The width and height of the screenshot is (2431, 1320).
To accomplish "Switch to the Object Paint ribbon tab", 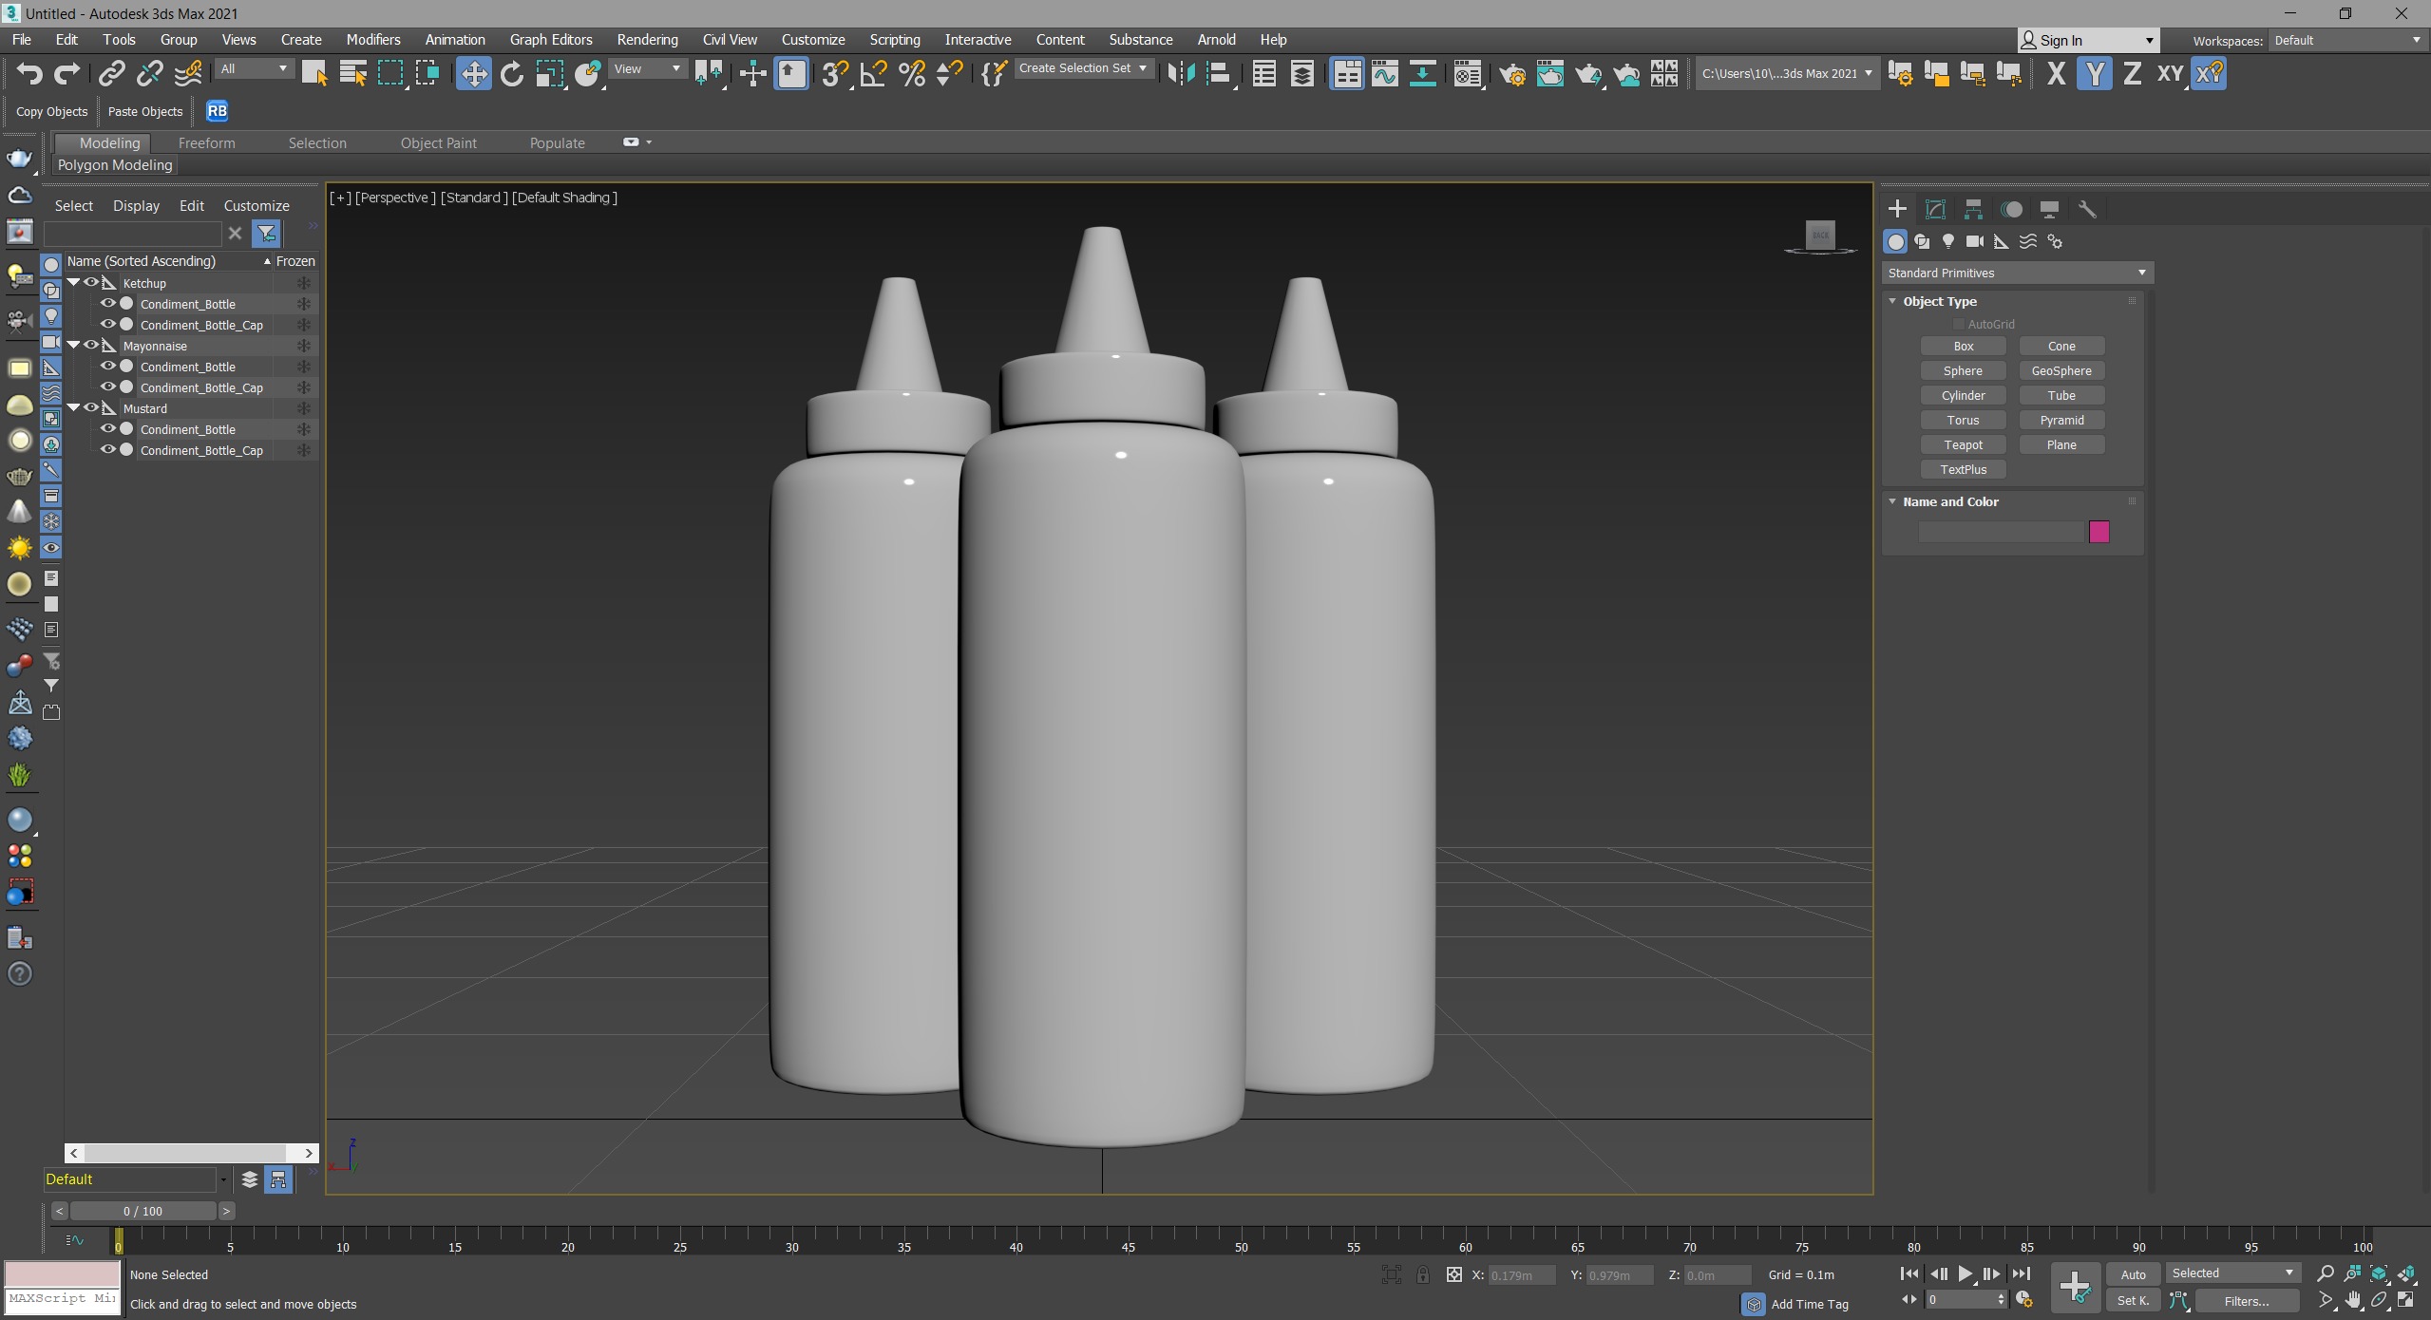I will click(439, 142).
